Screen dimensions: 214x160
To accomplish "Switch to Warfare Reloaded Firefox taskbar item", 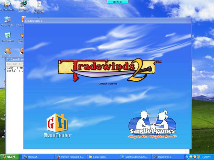I will [71, 157].
